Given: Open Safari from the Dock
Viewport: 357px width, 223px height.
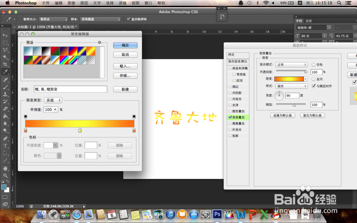Looking at the screenshot, I should (x=77, y=214).
